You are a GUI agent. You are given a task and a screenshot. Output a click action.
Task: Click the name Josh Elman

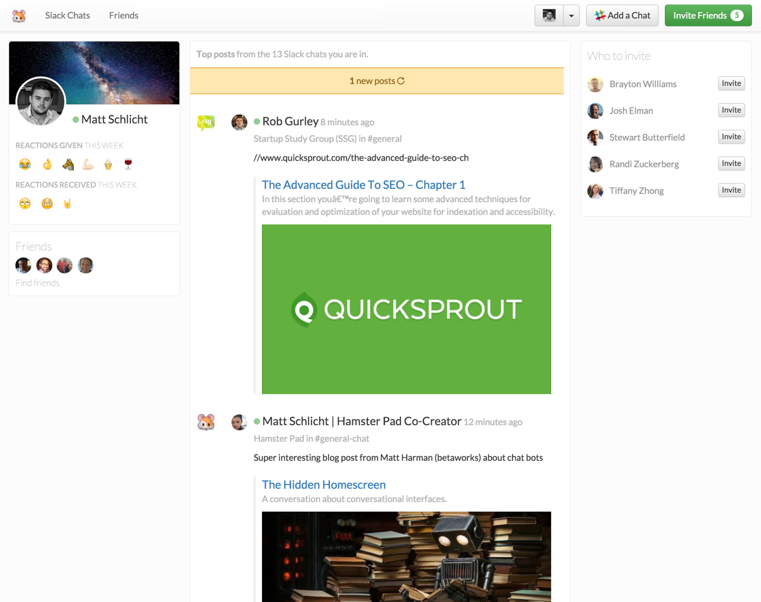click(631, 111)
